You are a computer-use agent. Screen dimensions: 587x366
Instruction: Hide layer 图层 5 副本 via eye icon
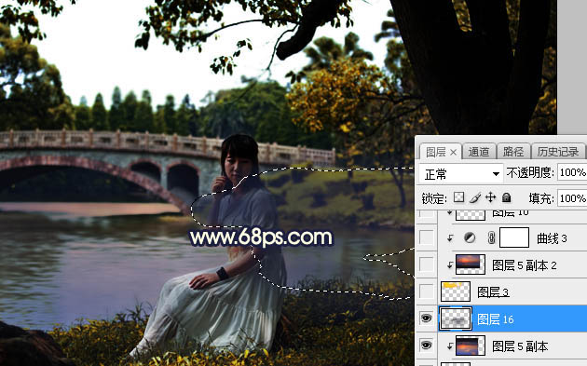(426, 345)
